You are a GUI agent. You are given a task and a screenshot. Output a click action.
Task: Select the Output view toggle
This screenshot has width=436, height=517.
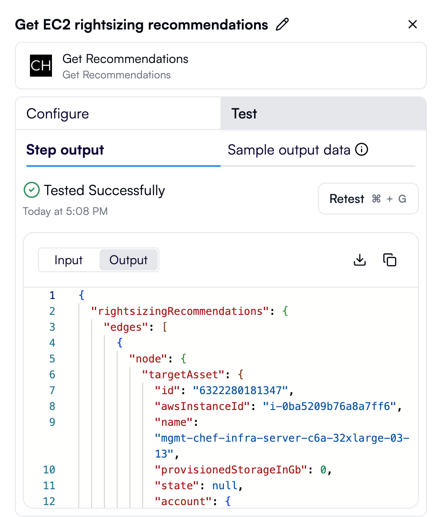[129, 260]
